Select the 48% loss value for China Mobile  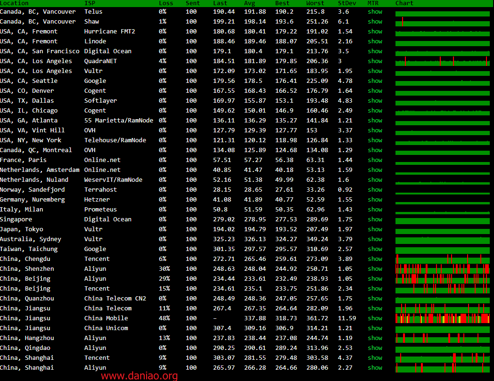pos(164,318)
